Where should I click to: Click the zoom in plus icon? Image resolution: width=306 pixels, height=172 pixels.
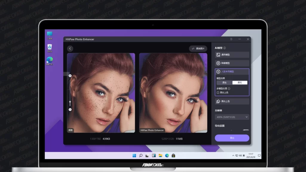point(70,76)
